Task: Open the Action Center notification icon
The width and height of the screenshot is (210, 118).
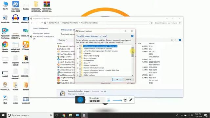Action: (x=206, y=115)
